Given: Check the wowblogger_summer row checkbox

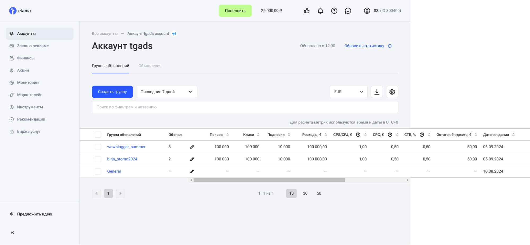Looking at the screenshot, I should point(98,147).
